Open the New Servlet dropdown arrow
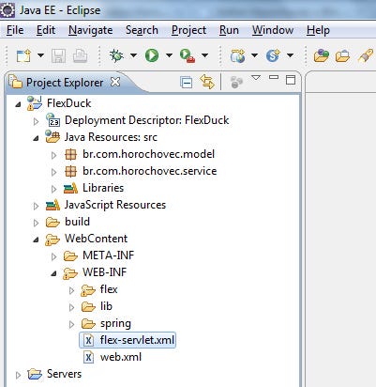Image resolution: width=376 pixels, height=387 pixels. coord(291,55)
